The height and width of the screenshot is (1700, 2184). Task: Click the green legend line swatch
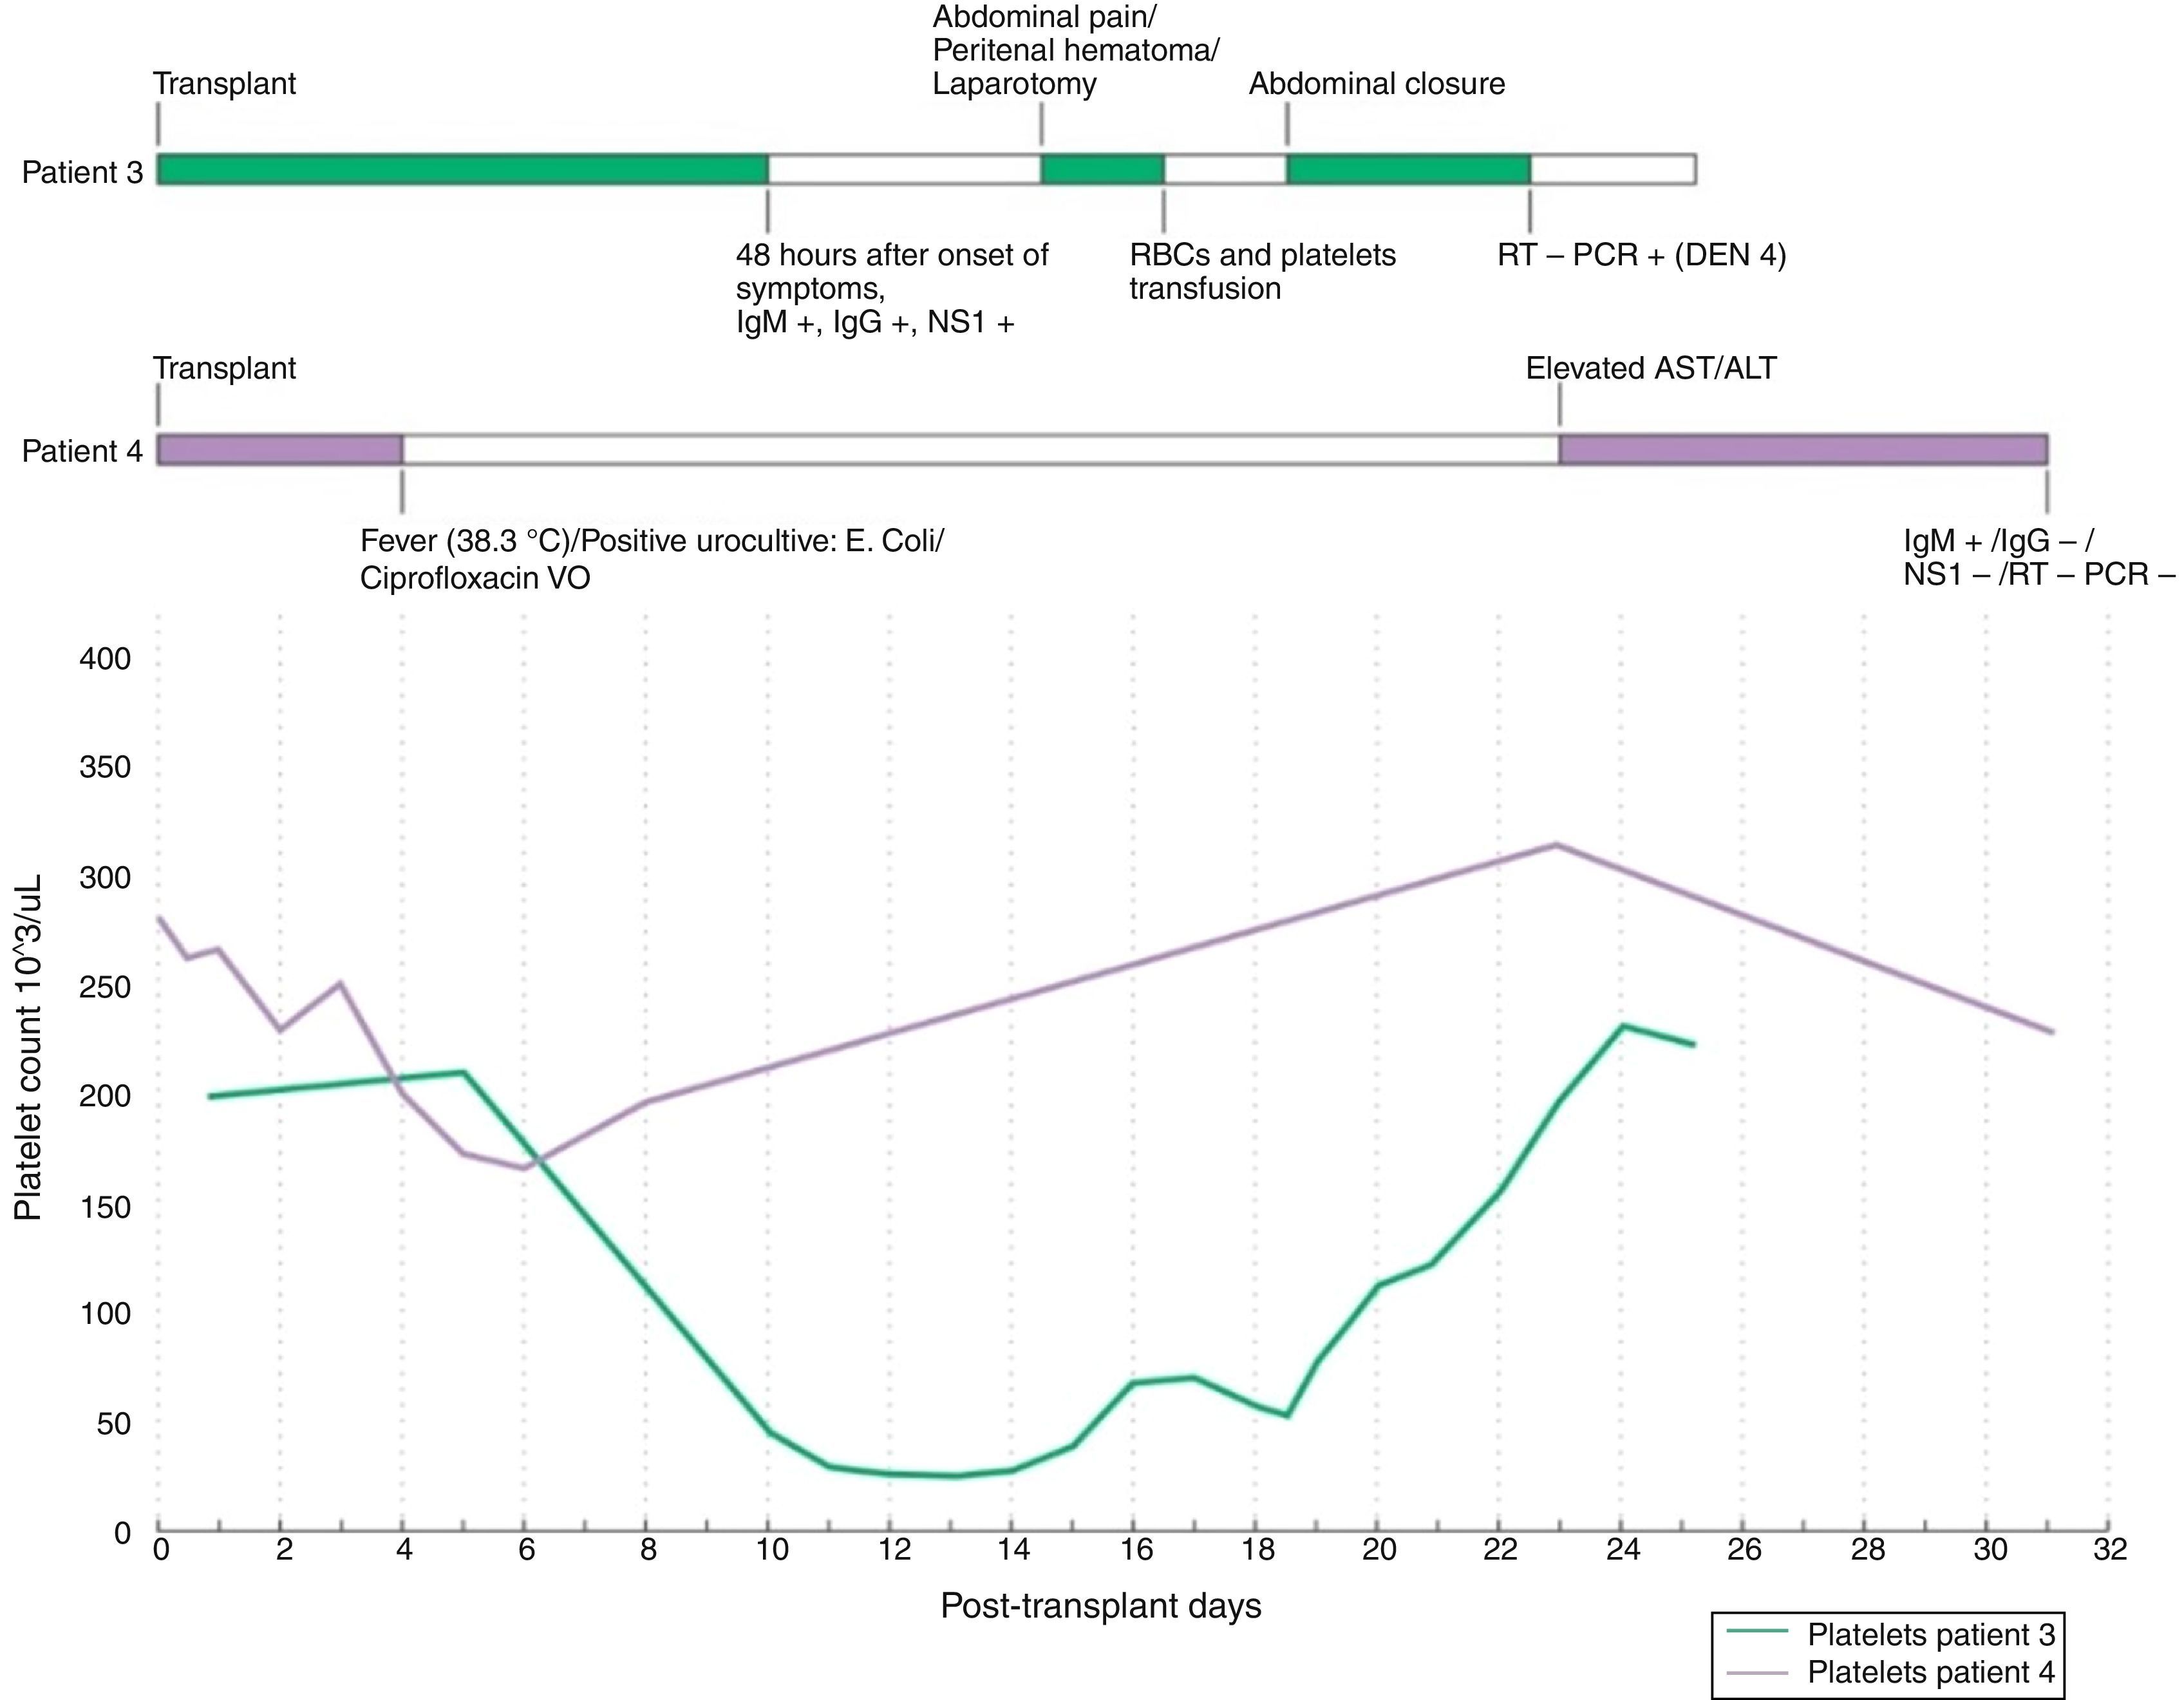1757,1631
